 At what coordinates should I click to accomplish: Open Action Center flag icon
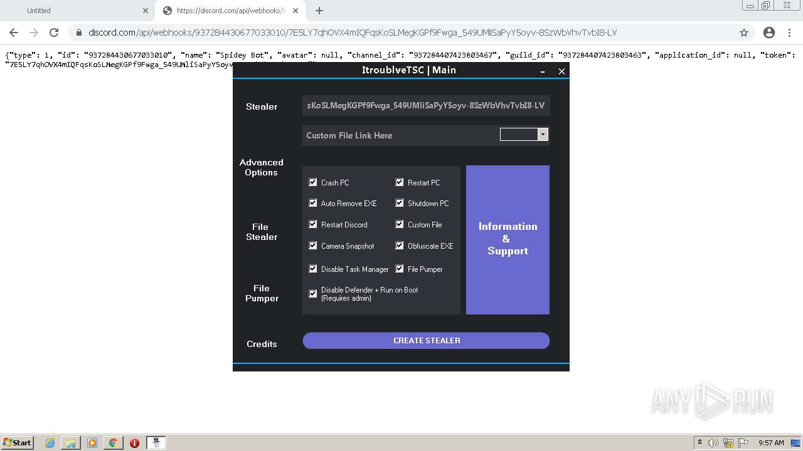[743, 443]
